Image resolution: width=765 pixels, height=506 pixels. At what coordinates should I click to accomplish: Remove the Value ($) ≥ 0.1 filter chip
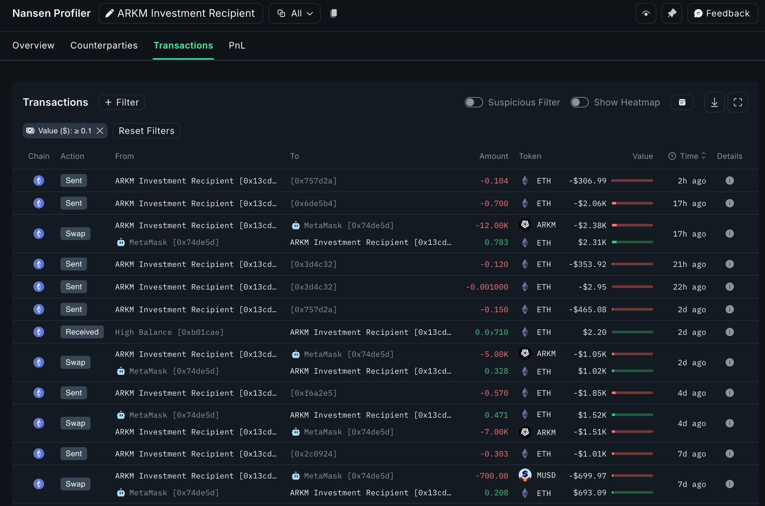coord(100,131)
